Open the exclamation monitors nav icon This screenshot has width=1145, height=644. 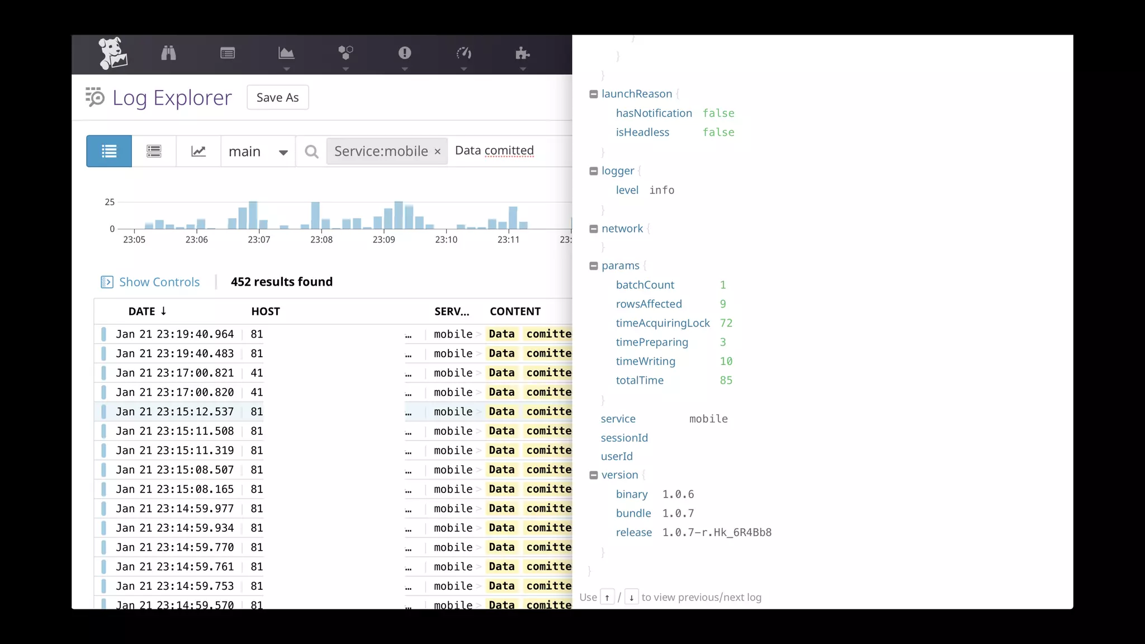coord(405,53)
